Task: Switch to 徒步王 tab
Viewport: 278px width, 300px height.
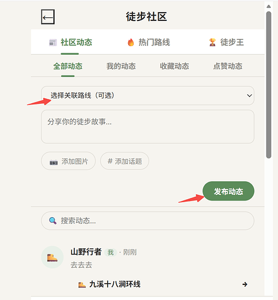Action: pyautogui.click(x=226, y=43)
